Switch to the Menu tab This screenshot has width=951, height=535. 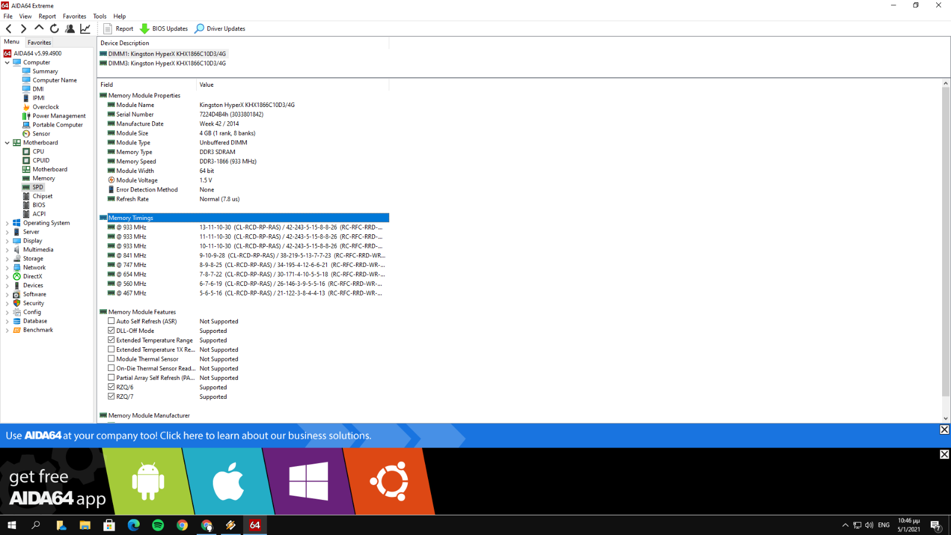12,42
